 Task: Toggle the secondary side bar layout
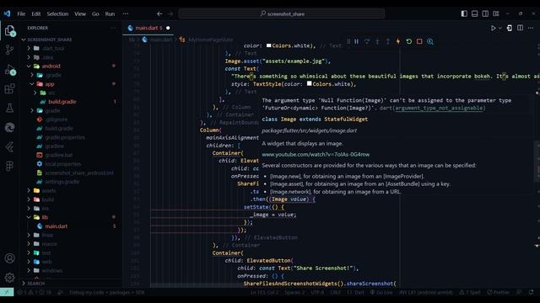pos(485,13)
